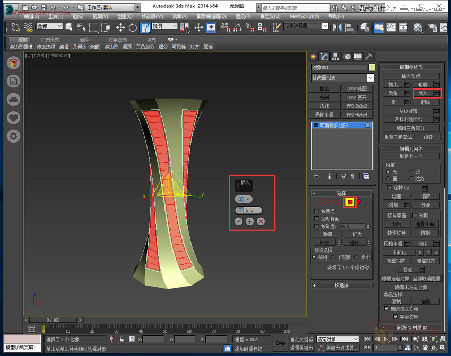Click the 插入顶点 button
Image resolution: width=451 pixels, height=356 pixels.
coord(411,76)
